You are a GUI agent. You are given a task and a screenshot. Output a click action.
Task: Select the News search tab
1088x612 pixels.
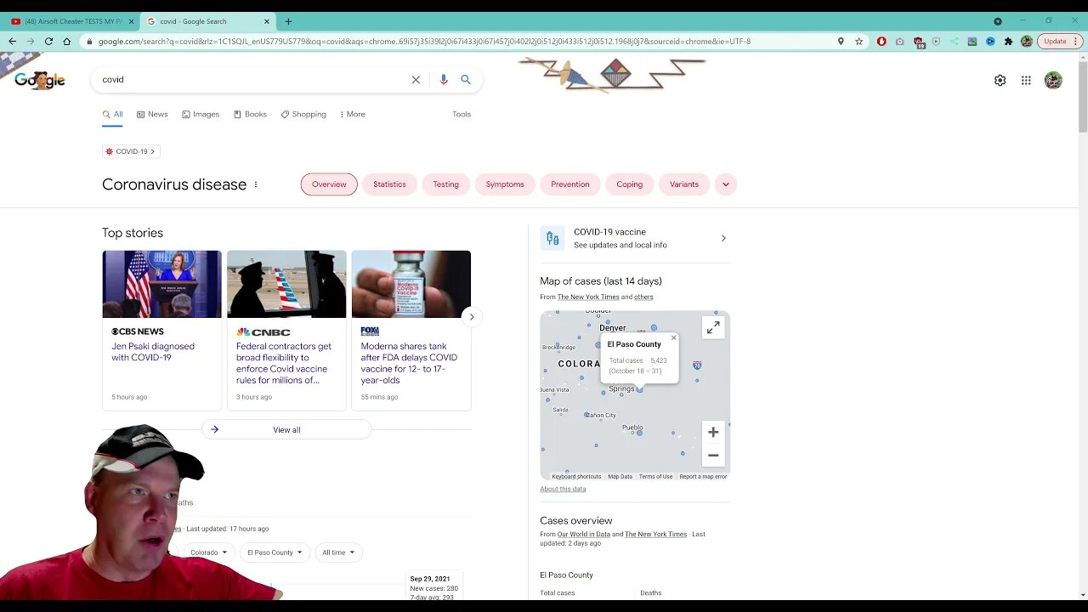click(152, 114)
